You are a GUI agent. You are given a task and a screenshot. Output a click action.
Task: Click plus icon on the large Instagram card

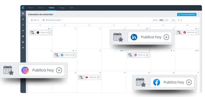[x=59, y=70]
